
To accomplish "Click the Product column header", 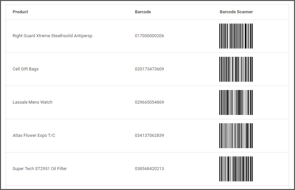I will (x=20, y=12).
